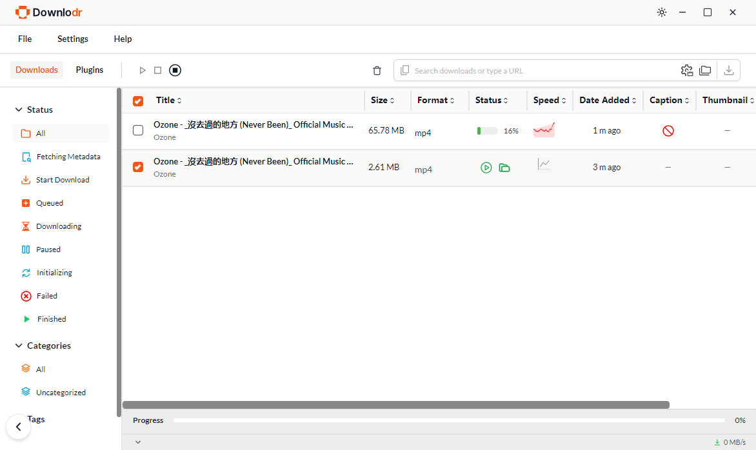
Task: Uncheck the 2.61 MB download checkbox
Action: point(138,168)
